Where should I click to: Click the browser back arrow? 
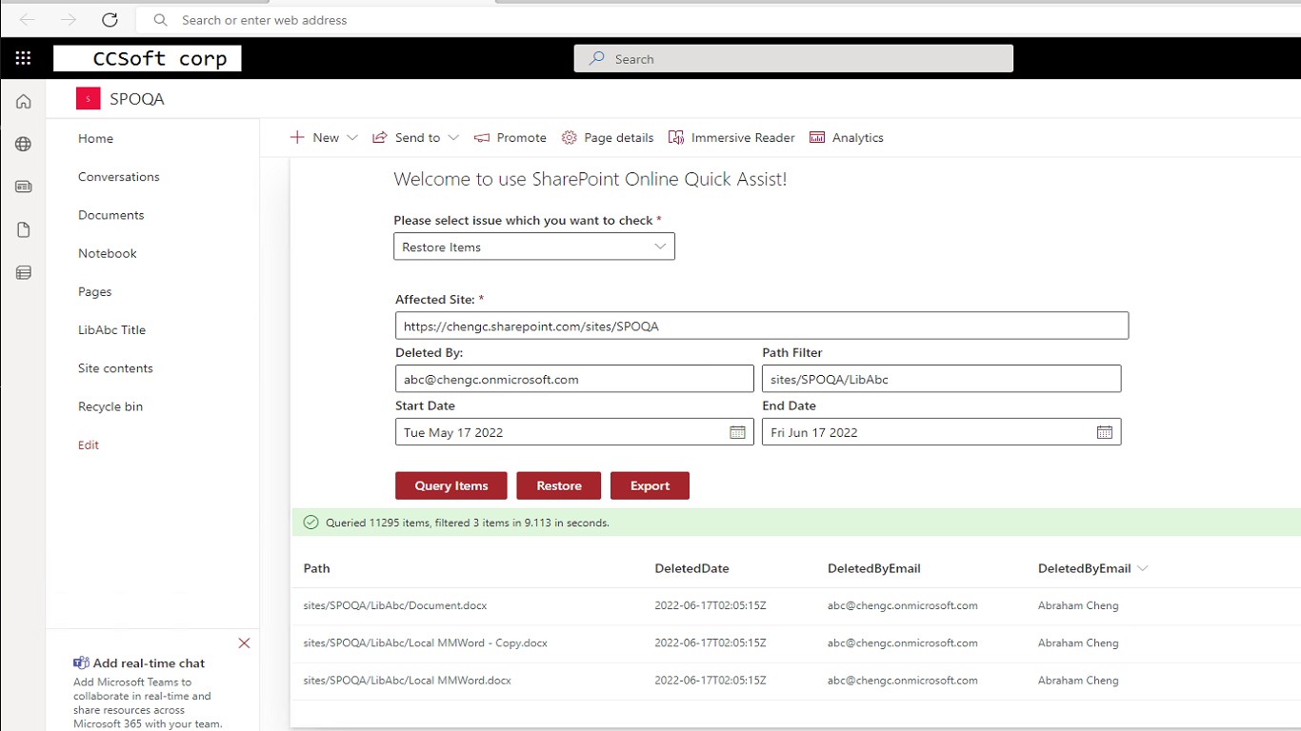(x=27, y=20)
